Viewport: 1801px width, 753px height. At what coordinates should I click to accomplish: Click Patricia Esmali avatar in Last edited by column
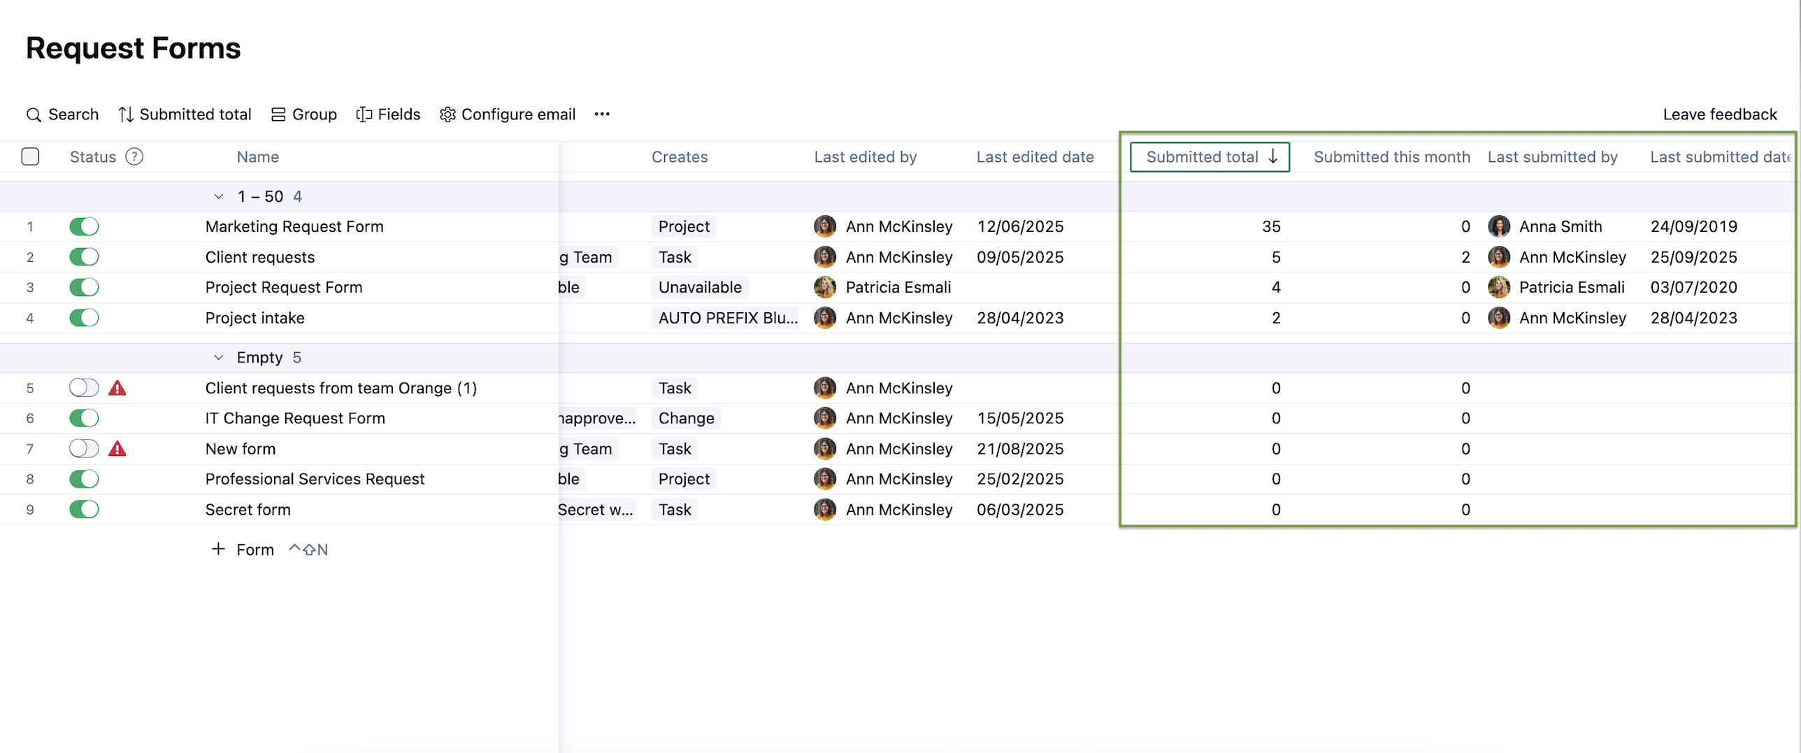tap(825, 287)
